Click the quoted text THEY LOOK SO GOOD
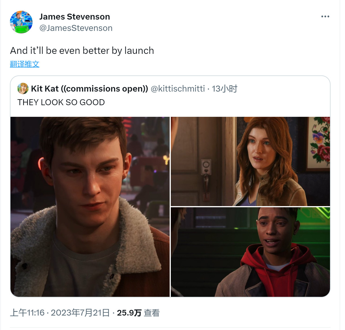Viewport: 345px width, 330px height. (61, 102)
